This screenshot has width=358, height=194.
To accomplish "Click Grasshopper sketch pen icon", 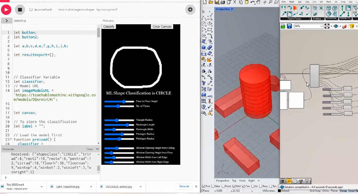I will pos(345,26).
